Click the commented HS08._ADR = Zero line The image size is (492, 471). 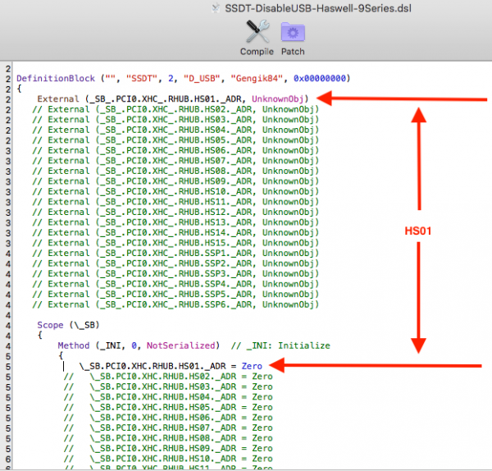click(x=168, y=438)
